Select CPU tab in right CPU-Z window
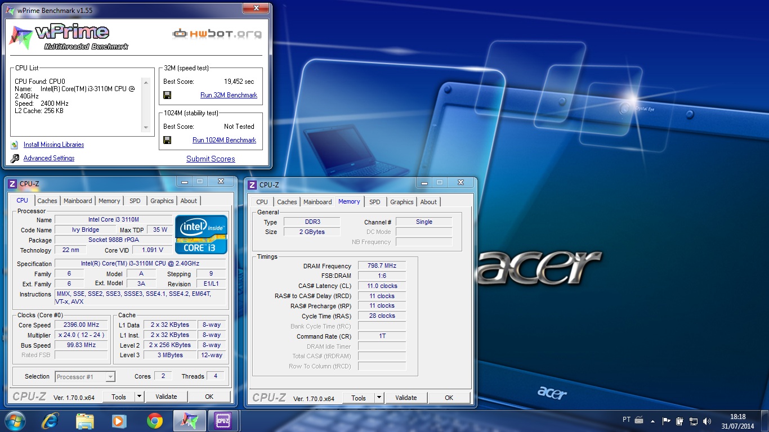 262,202
